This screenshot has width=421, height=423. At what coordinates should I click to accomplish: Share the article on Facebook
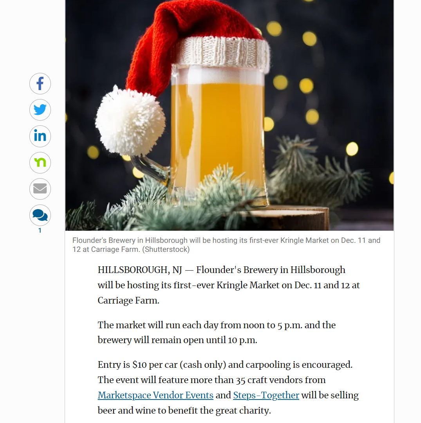tap(40, 84)
